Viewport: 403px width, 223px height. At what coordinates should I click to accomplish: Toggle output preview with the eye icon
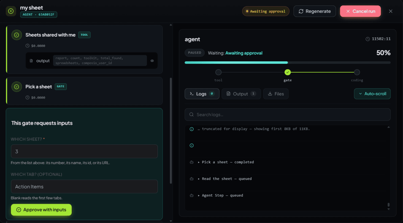152,61
